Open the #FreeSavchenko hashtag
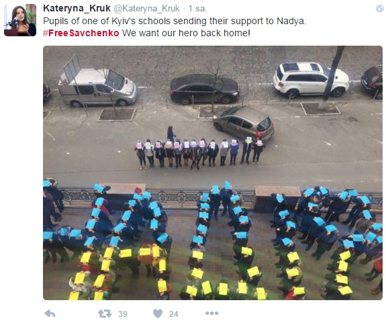 click(x=81, y=33)
